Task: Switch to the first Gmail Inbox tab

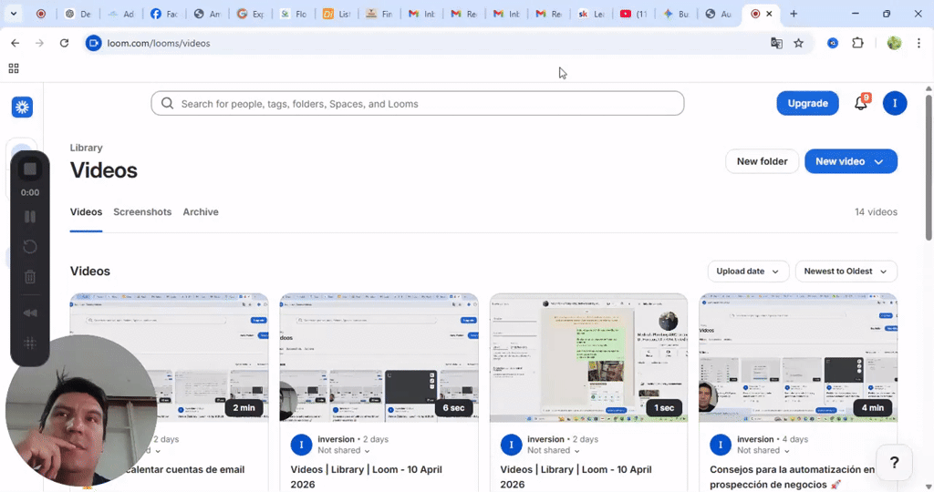Action: pos(421,14)
